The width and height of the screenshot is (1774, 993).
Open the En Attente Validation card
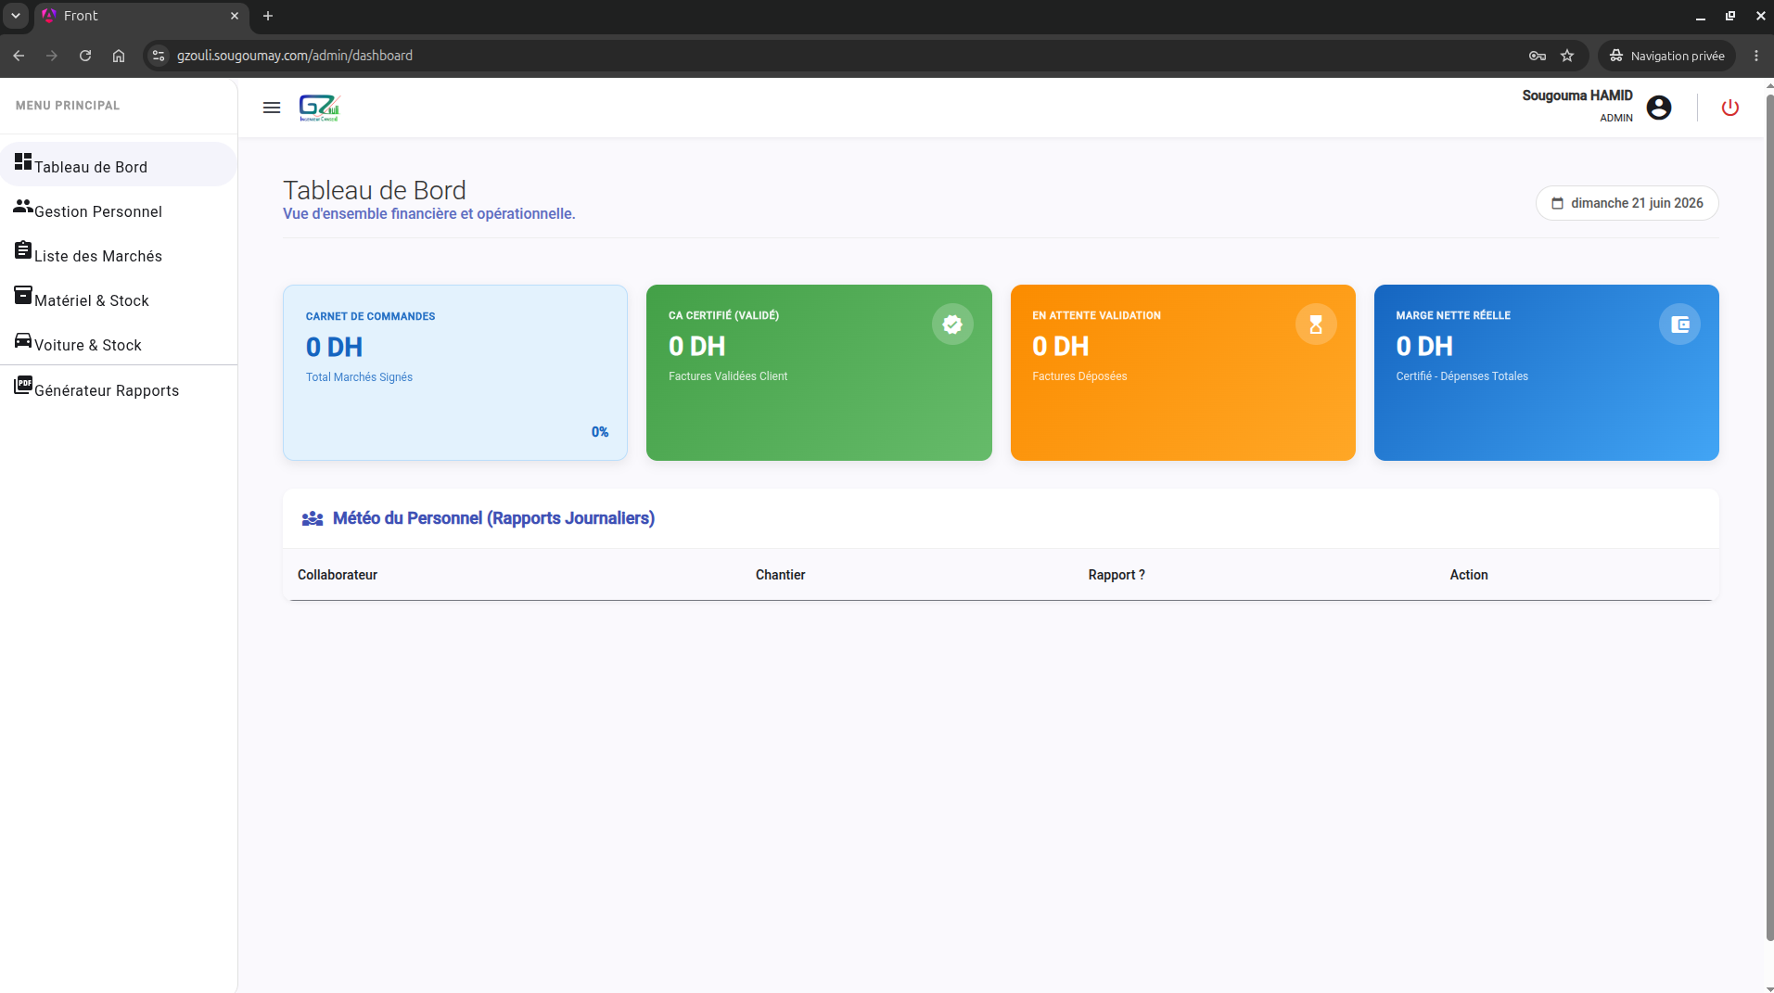(x=1183, y=373)
